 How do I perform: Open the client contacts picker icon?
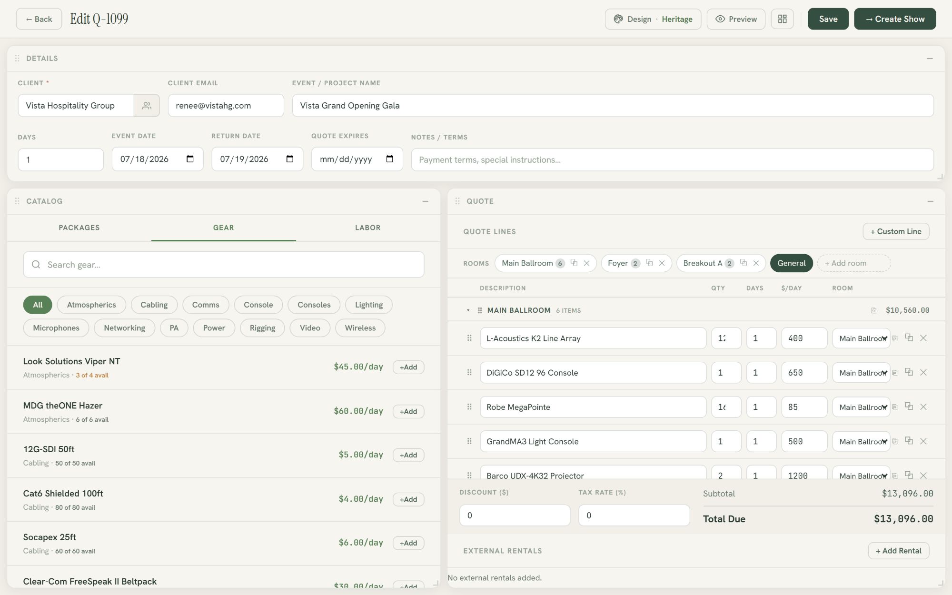tap(147, 105)
